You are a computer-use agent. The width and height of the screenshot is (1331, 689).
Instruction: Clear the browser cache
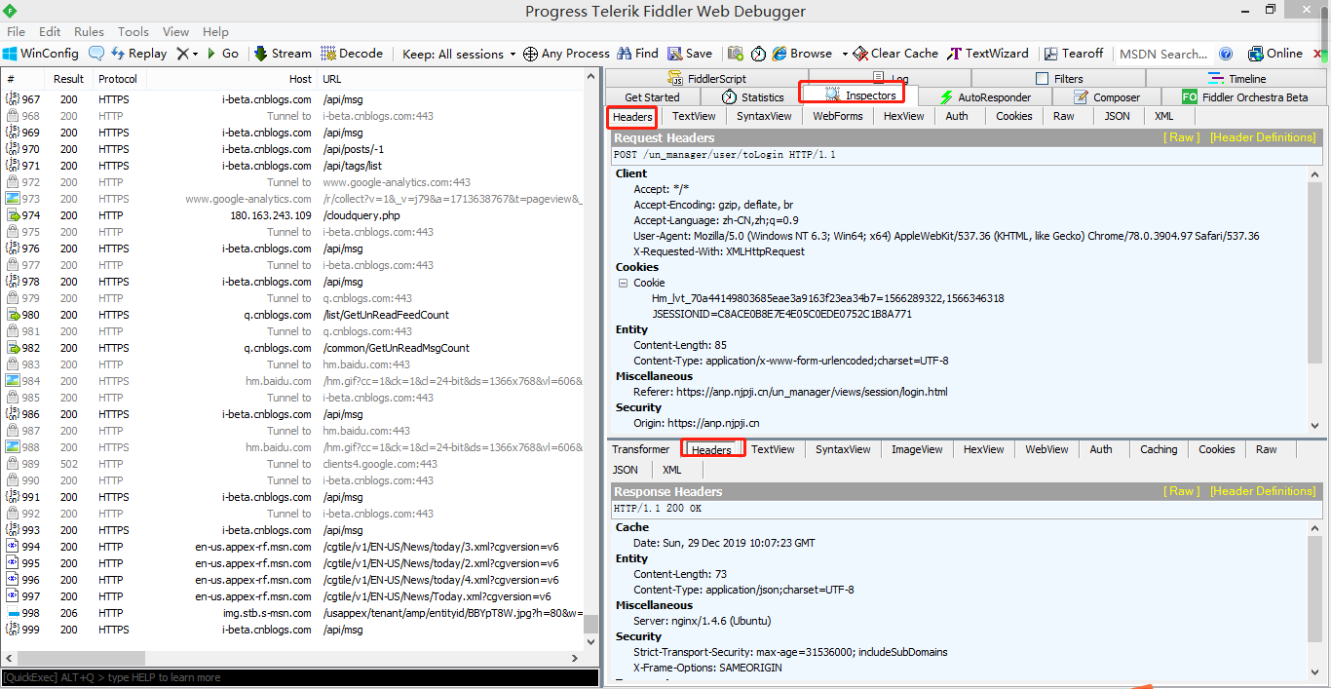[894, 53]
